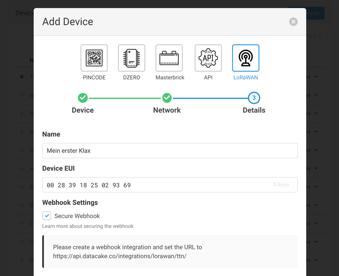Open the second device row's dropdown chevron
The width and height of the screenshot is (339, 276).
click(316, 95)
